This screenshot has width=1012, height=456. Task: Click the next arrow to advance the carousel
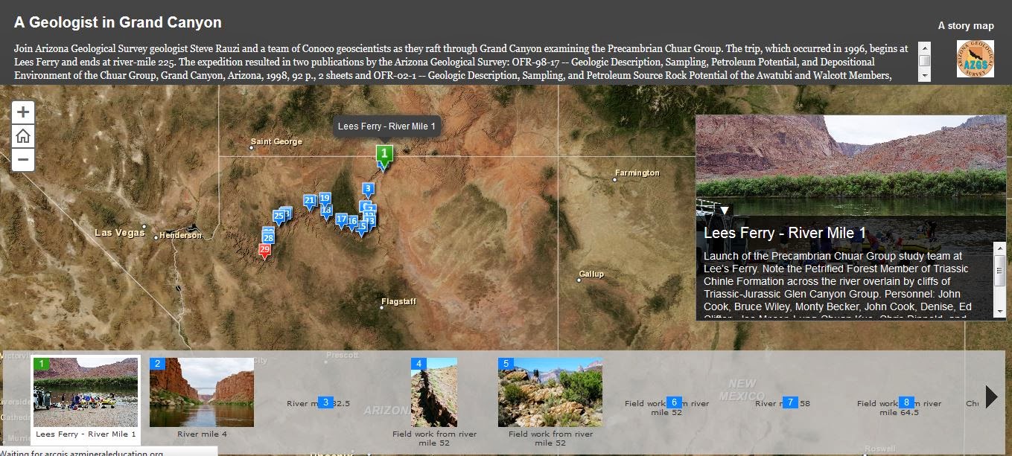click(988, 396)
